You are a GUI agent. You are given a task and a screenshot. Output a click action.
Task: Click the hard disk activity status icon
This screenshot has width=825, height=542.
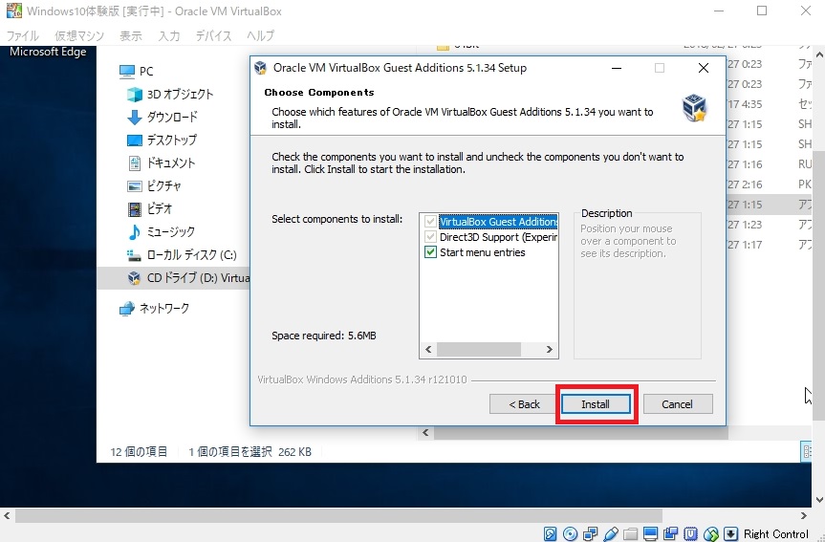tap(550, 533)
